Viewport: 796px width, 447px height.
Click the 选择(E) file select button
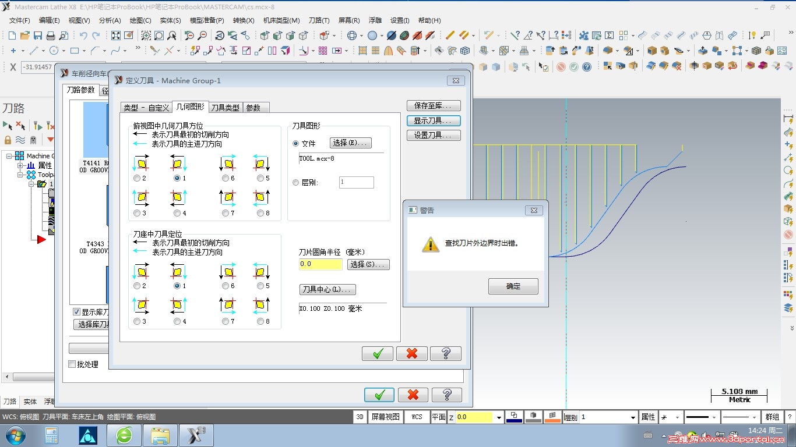pos(351,143)
